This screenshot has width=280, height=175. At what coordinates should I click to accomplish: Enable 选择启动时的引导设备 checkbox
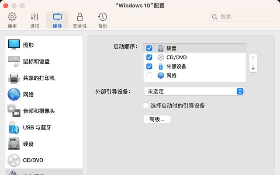pos(146,105)
